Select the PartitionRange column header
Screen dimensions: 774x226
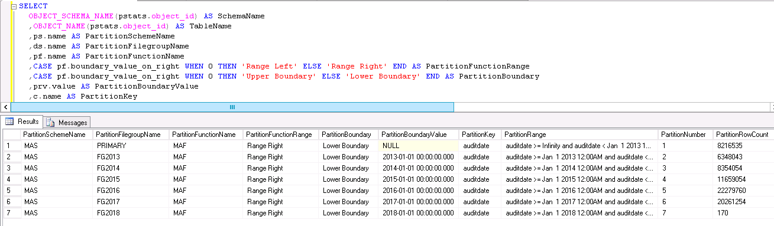tap(580, 135)
